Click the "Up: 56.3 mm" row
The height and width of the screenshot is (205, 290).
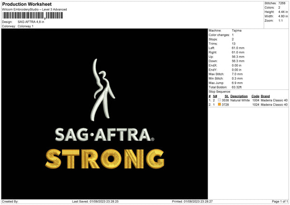(227, 57)
